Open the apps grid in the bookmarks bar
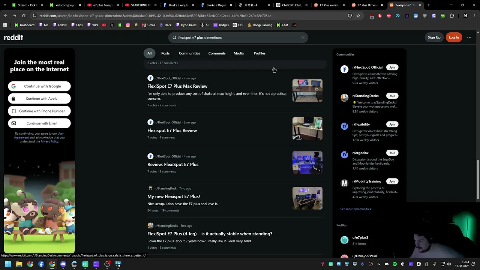 point(5,25)
